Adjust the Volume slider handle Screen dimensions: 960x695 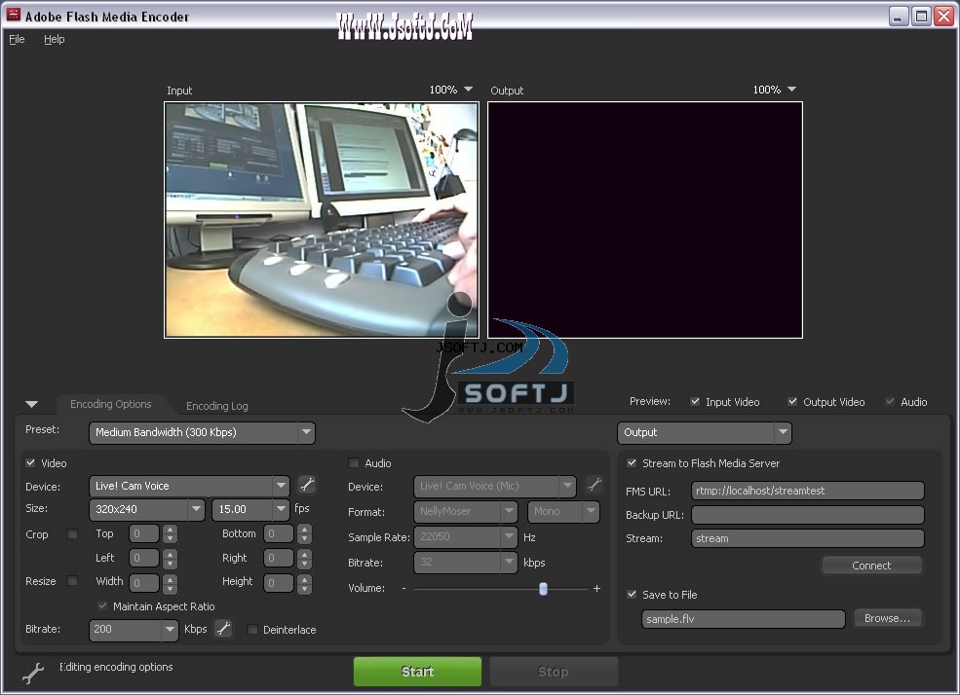point(543,588)
